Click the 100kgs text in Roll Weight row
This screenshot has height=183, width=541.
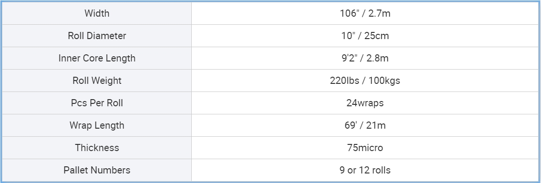click(385, 81)
